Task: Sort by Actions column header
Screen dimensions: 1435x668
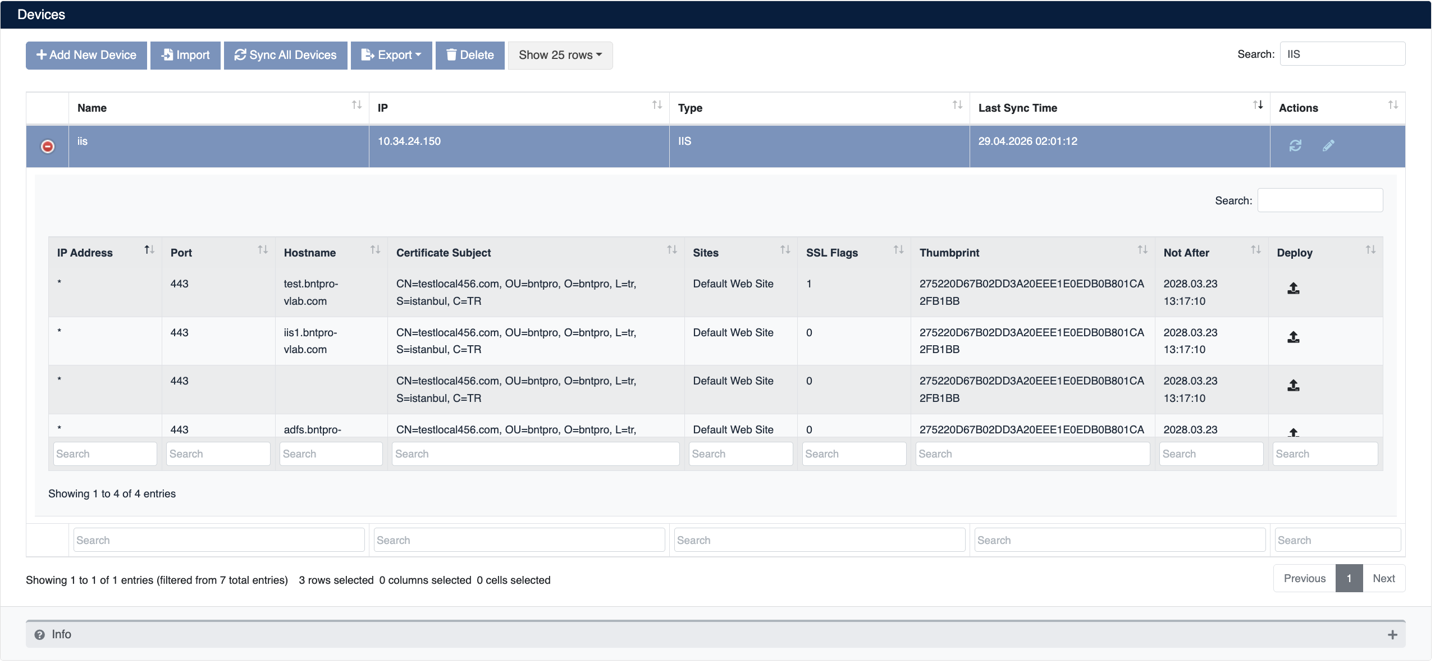Action: (x=1338, y=108)
